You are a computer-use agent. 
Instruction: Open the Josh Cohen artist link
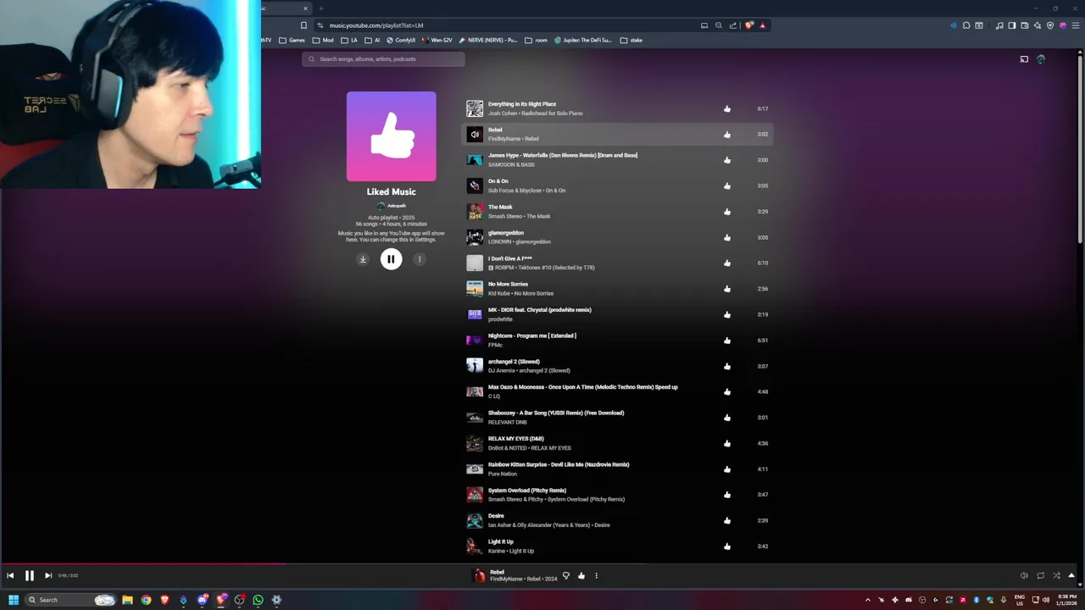502,114
